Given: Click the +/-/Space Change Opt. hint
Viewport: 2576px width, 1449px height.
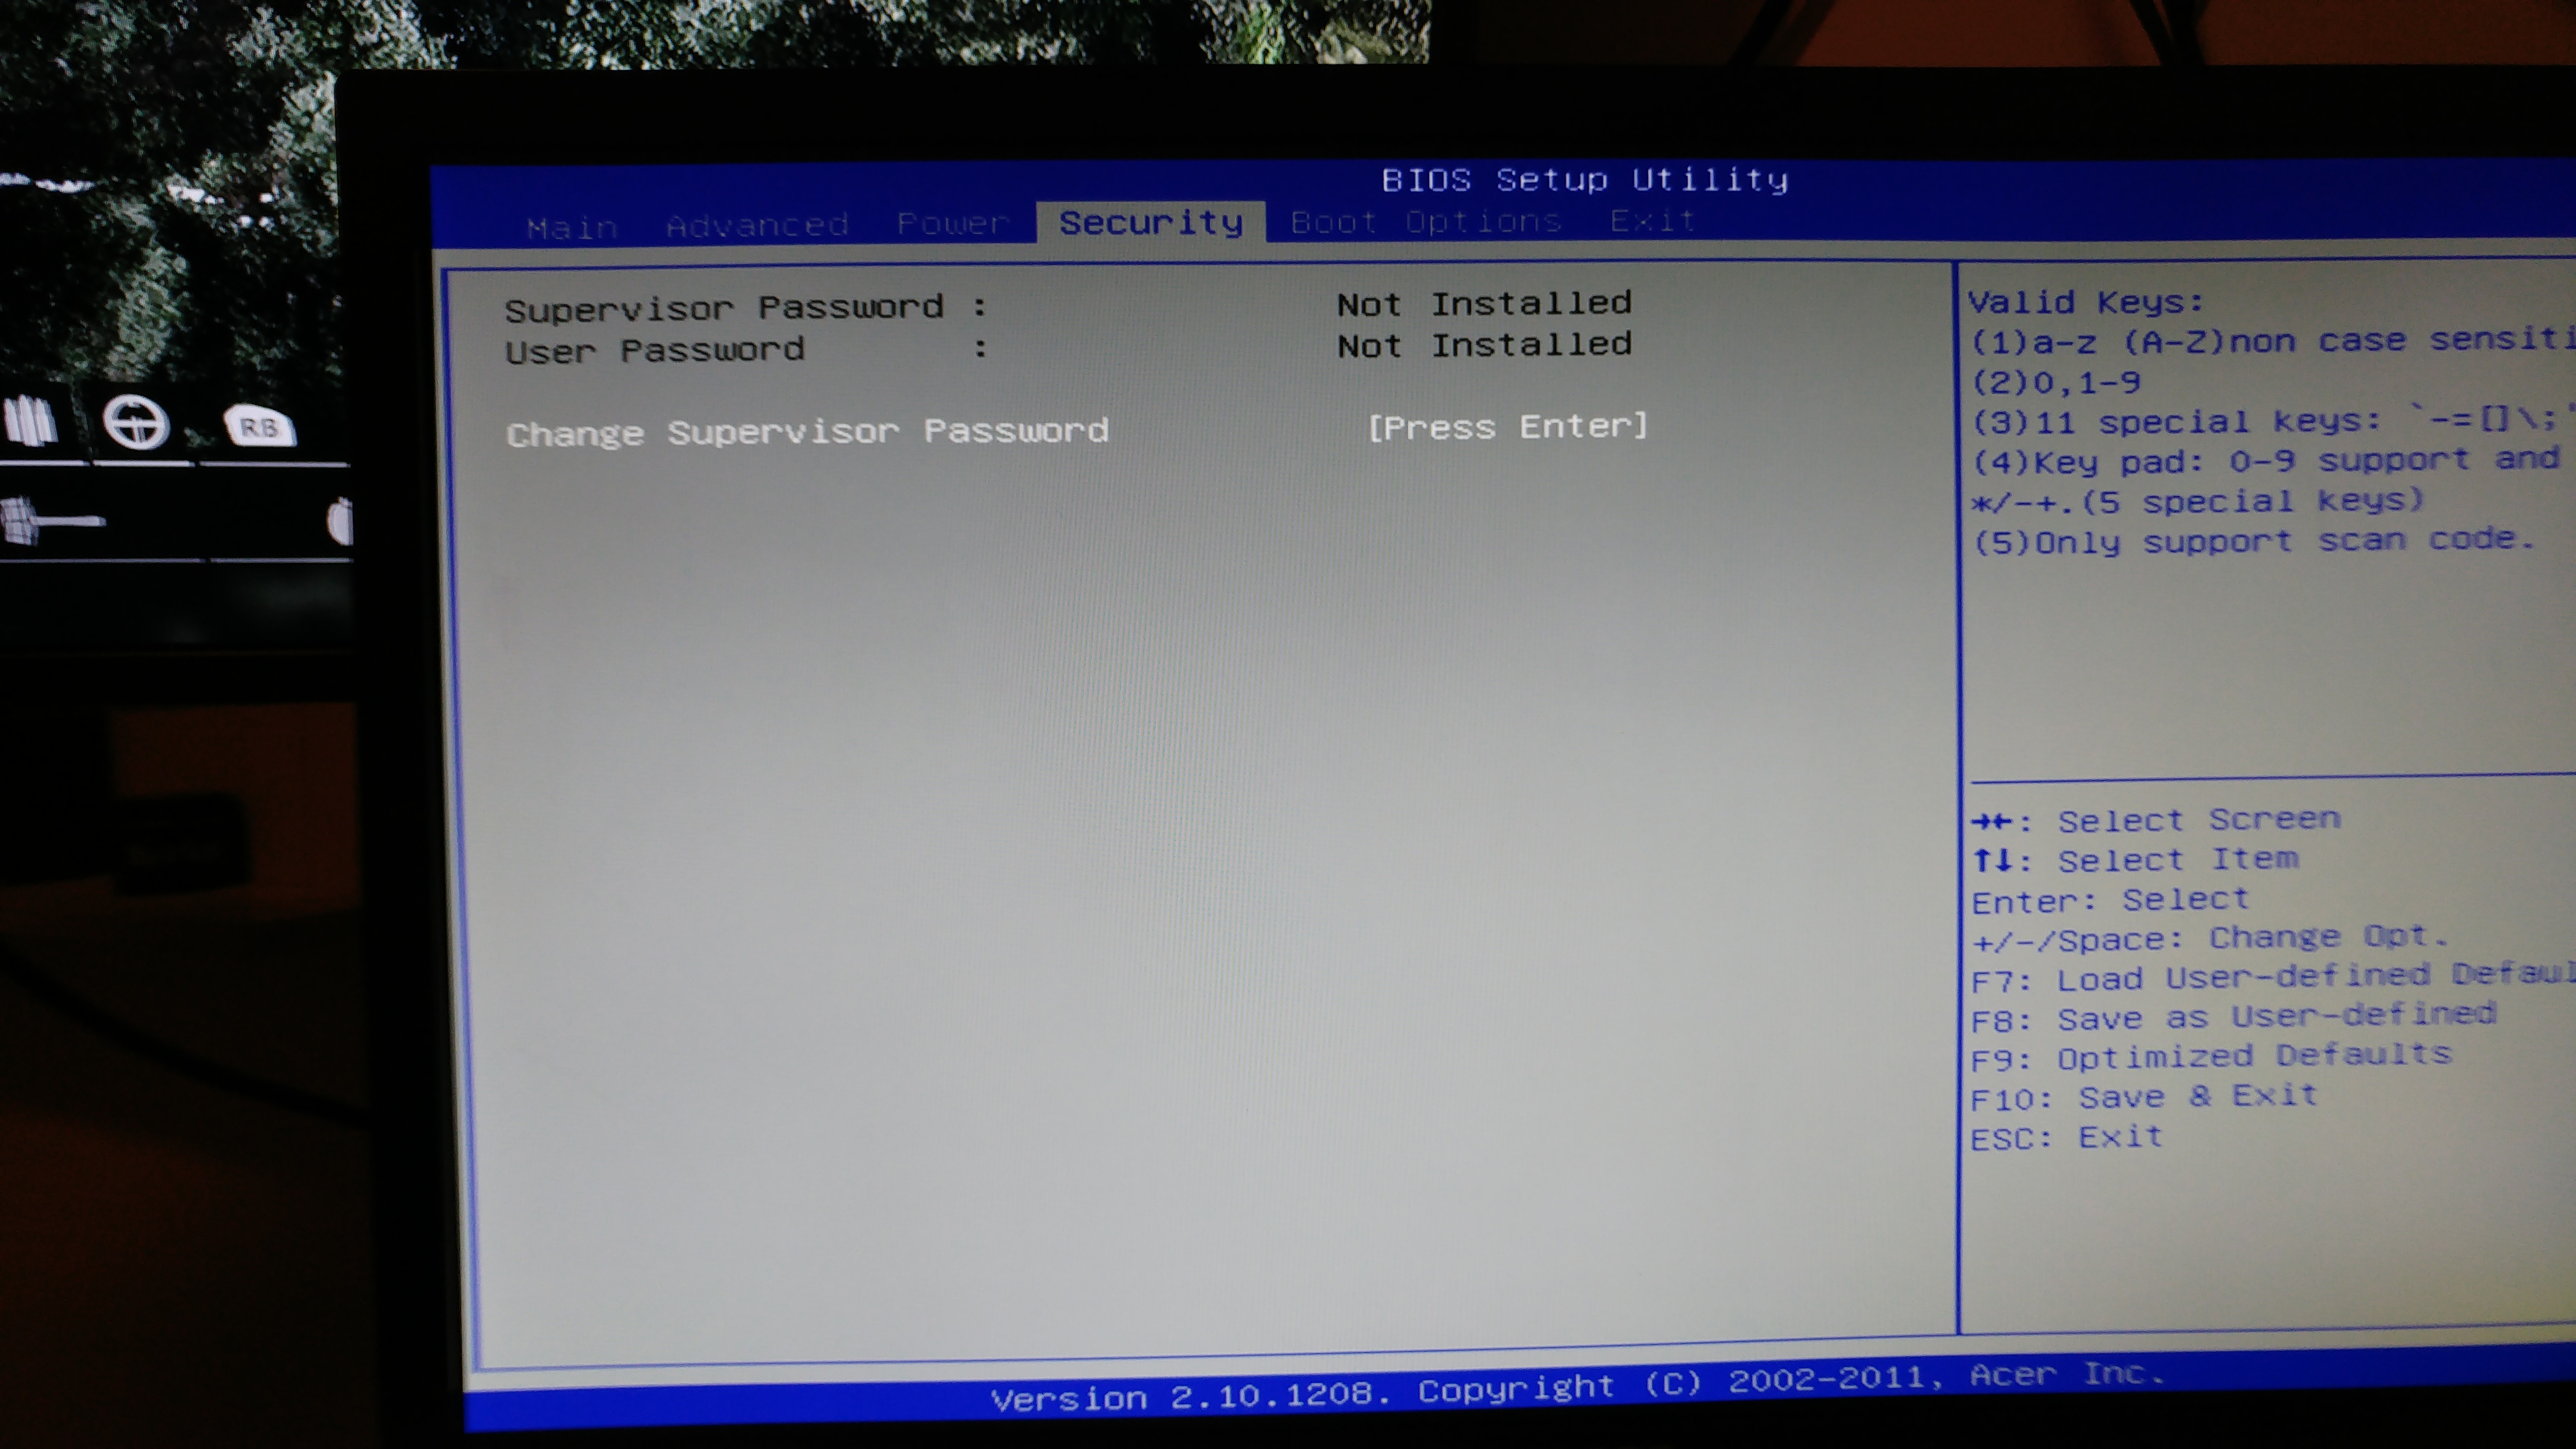Looking at the screenshot, I should coord(2209,939).
